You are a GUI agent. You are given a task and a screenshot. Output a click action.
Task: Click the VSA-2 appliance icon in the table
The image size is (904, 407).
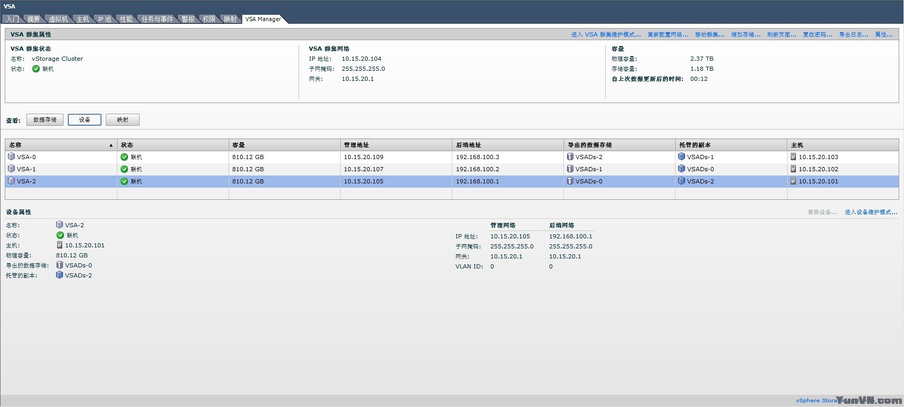coord(11,181)
